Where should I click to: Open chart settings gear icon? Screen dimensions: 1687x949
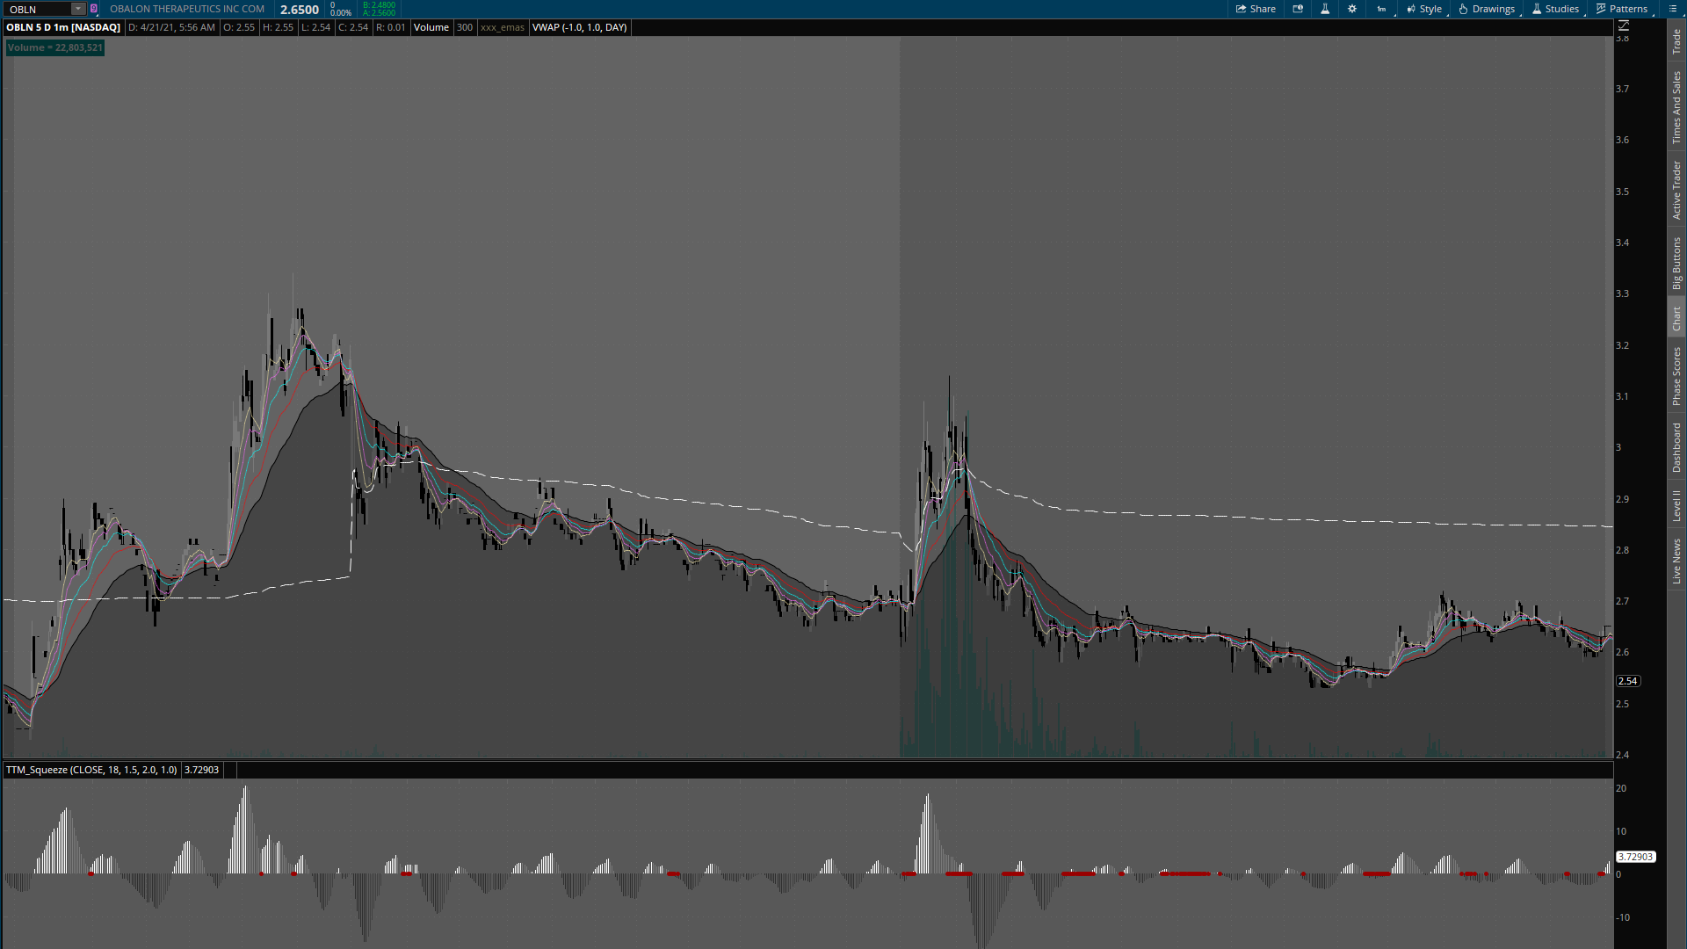tap(1352, 9)
